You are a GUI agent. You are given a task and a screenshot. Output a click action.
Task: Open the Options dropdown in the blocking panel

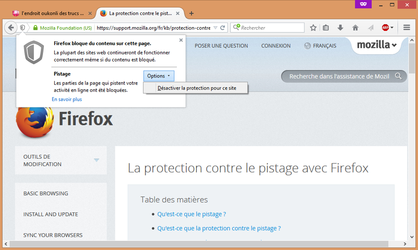(158, 76)
